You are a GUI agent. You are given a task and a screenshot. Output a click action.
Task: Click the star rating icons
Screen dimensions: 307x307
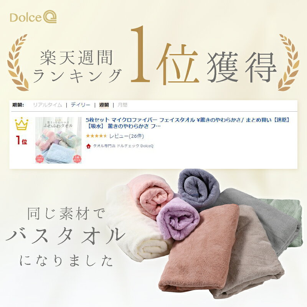coord(97,136)
